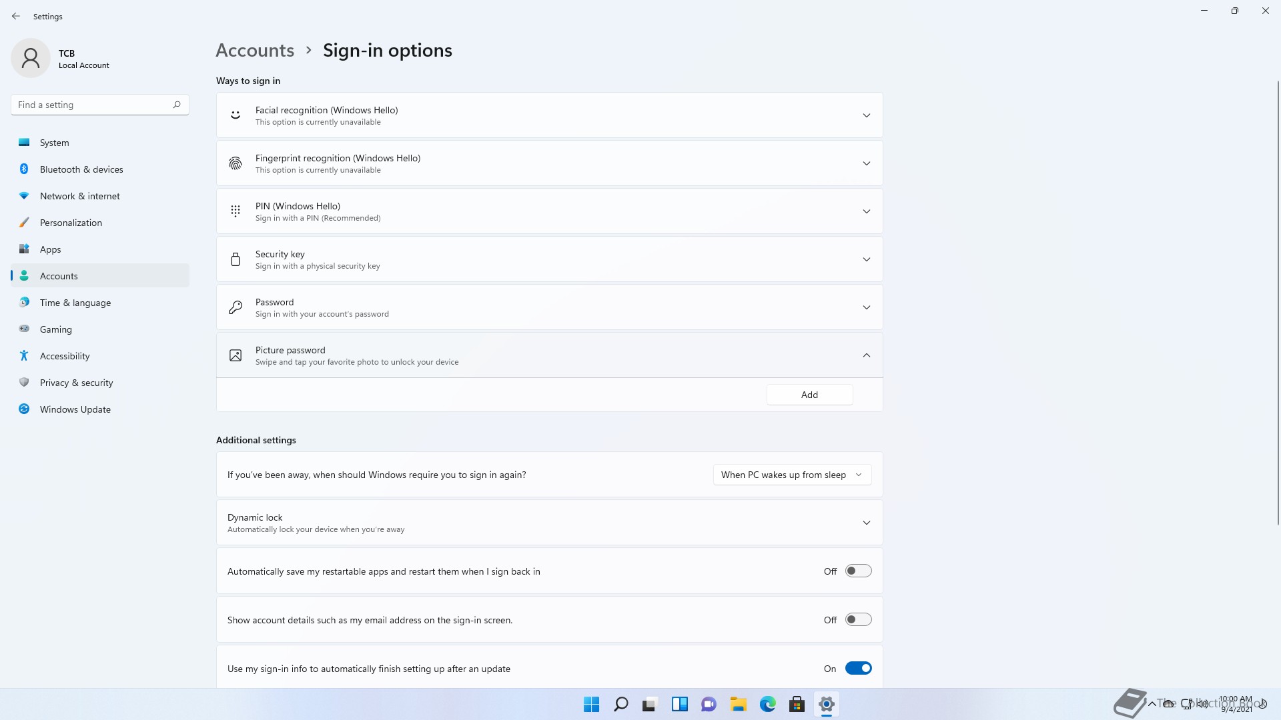Open File Explorer from taskbar
The height and width of the screenshot is (720, 1281).
(x=738, y=704)
